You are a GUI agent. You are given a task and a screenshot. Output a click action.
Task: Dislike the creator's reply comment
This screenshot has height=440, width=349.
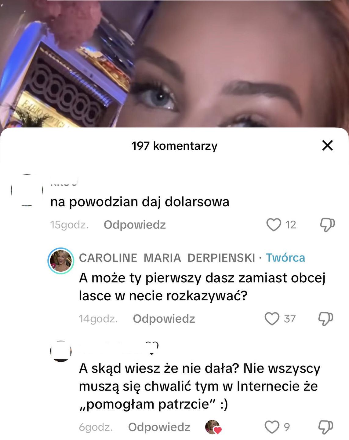(325, 319)
